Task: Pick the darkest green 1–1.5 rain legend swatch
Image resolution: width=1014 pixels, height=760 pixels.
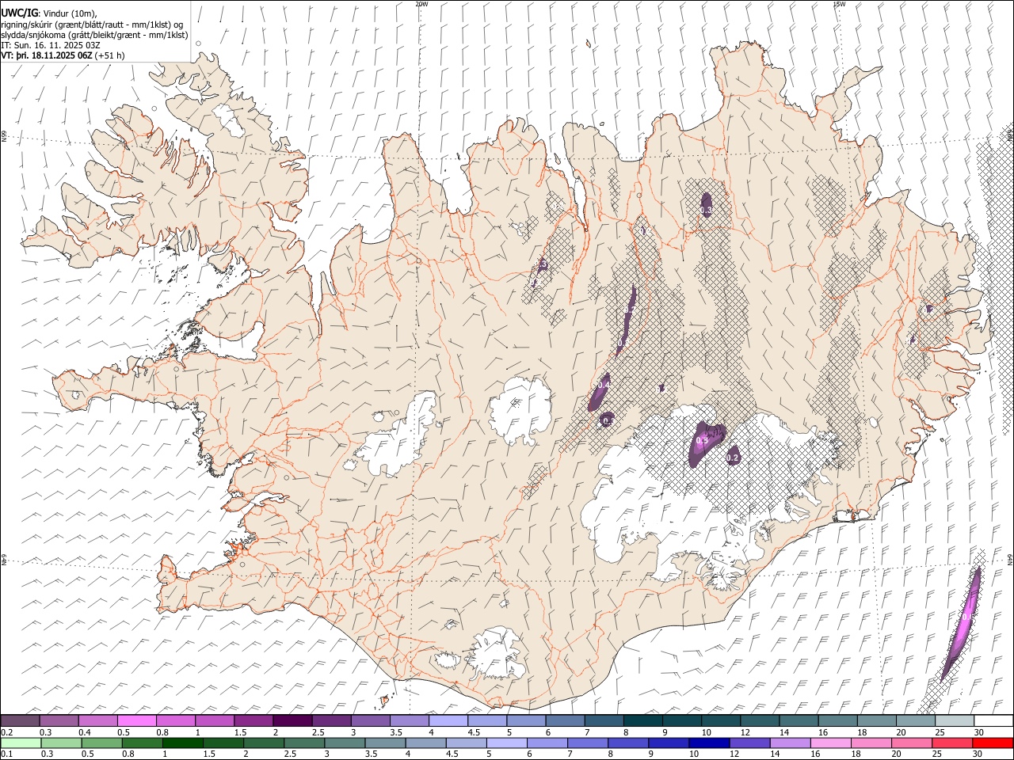Action: [x=182, y=743]
